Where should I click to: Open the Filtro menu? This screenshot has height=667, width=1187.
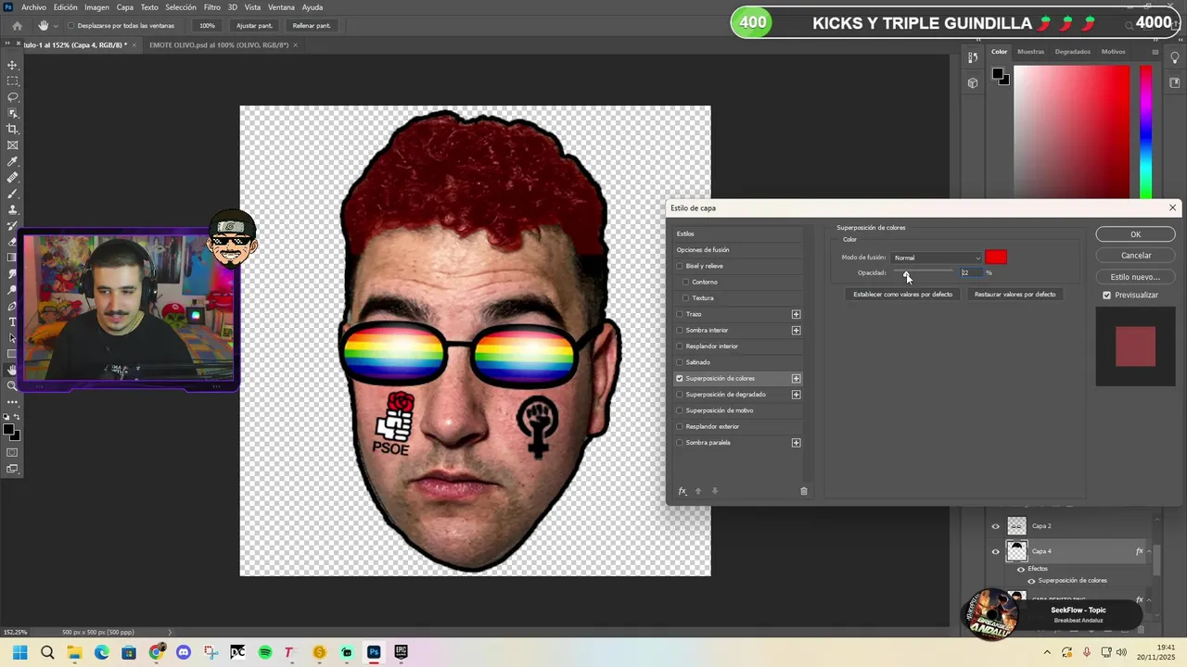point(212,7)
